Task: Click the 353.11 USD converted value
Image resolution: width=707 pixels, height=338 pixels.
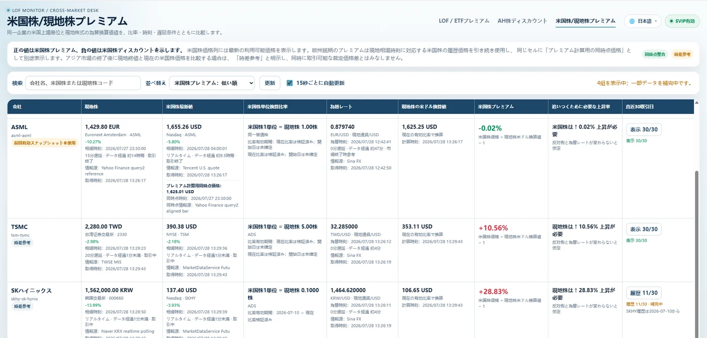Action: (417, 227)
